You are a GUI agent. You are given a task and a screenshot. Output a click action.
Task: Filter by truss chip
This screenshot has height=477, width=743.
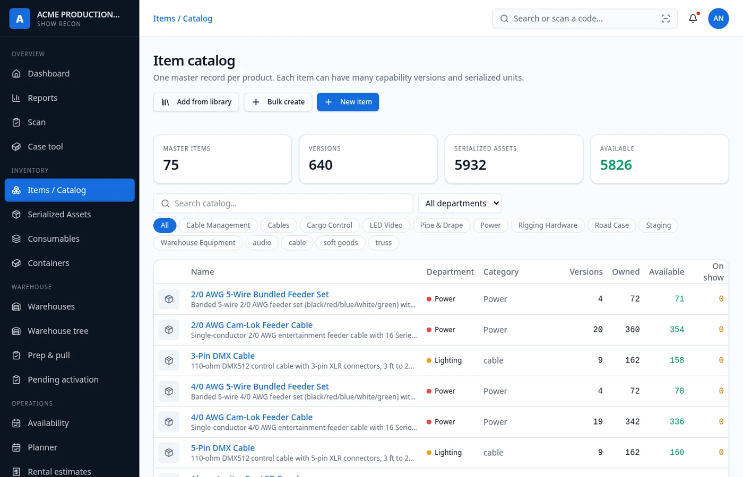(383, 243)
